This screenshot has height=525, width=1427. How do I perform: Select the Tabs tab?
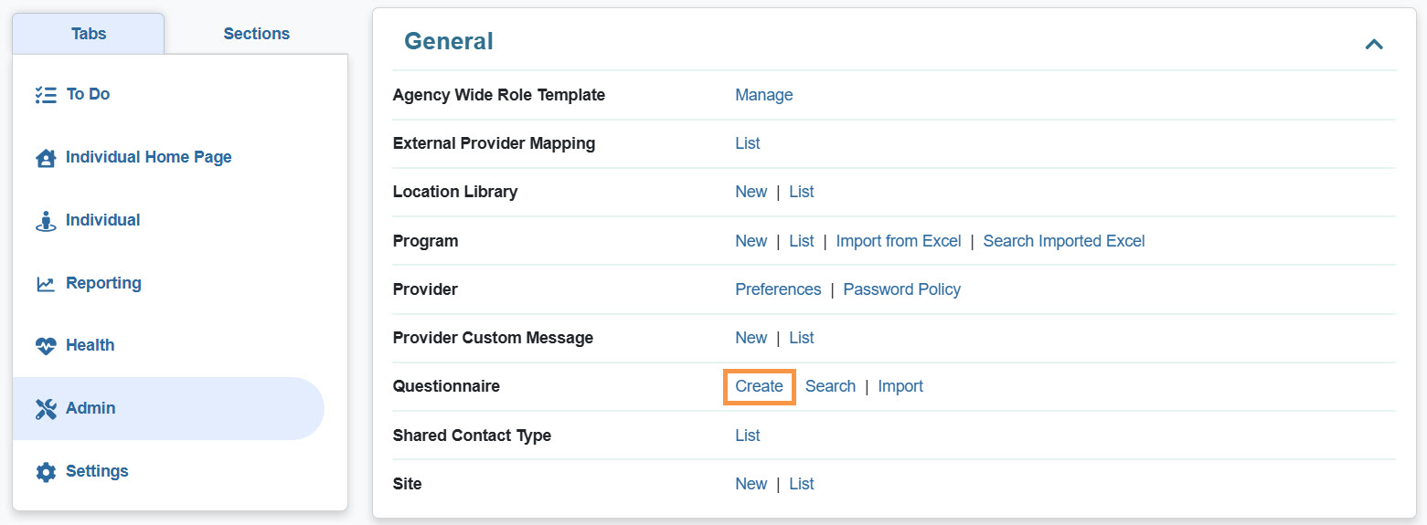tap(89, 34)
